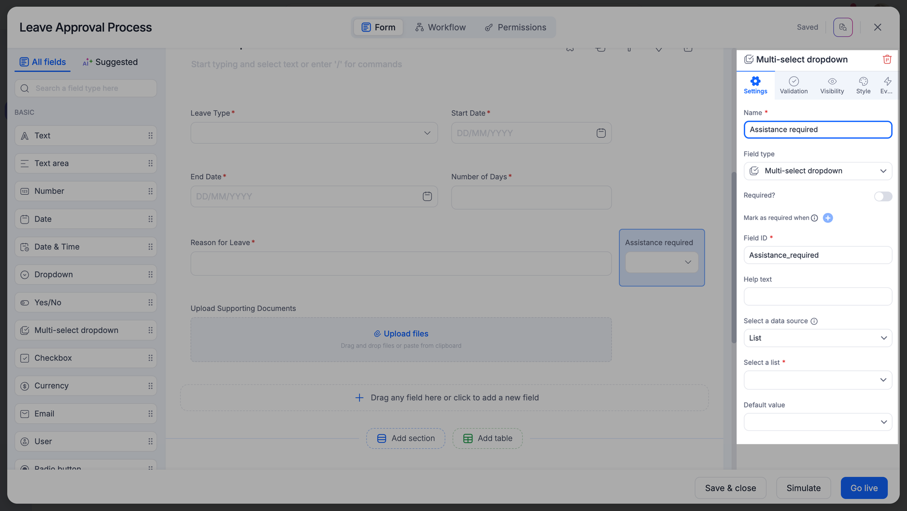907x511 pixels.
Task: Click the Simulate button
Action: (x=803, y=488)
